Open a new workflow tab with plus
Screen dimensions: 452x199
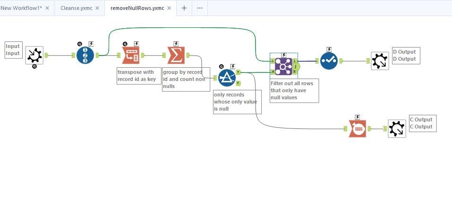[x=184, y=8]
